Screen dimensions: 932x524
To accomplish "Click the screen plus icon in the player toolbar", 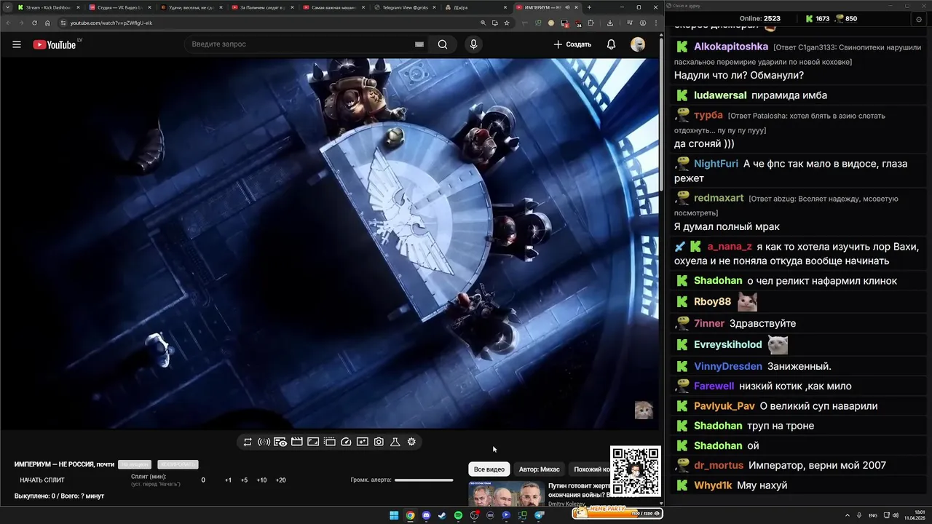I will point(363,442).
